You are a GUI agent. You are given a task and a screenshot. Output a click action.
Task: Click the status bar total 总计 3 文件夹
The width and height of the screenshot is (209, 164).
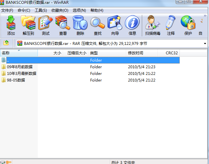tap(123, 162)
